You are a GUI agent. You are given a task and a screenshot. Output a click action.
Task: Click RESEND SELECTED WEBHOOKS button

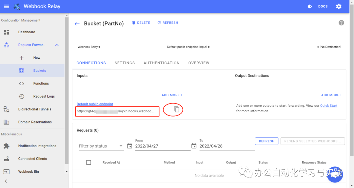313,141
